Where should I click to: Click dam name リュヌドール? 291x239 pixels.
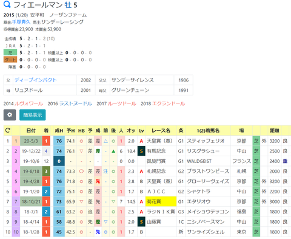pyautogui.click(x=28, y=90)
